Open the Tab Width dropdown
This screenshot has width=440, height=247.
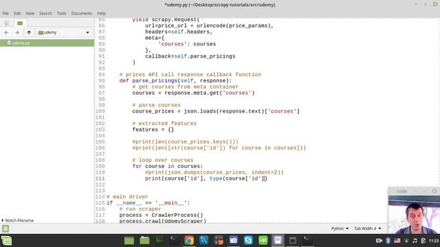click(367, 228)
